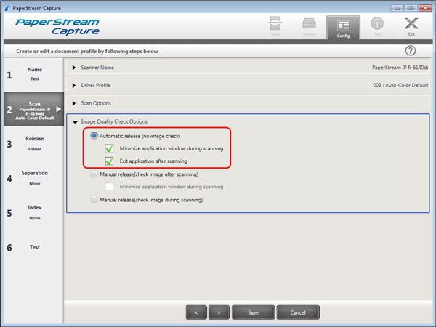Click the circled question mark help icon

pyautogui.click(x=411, y=51)
